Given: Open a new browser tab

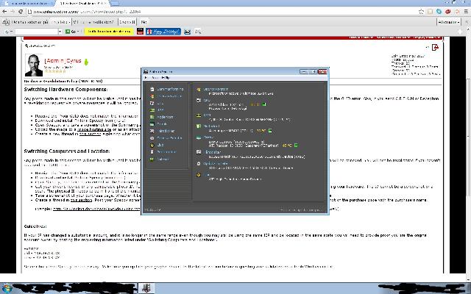Looking at the screenshot, I should (115, 3).
